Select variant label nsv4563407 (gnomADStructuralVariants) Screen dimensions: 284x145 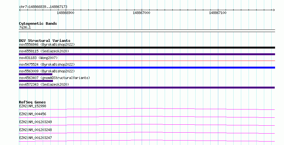coord(55,78)
